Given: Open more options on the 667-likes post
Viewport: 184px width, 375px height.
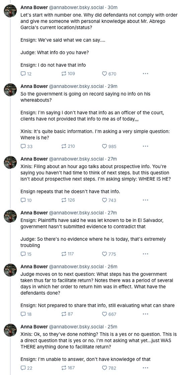Looking at the screenshot, I should click(x=145, y=314).
